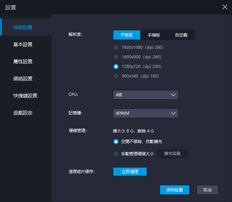Open the 網絡設置 sidebar item

[23, 78]
